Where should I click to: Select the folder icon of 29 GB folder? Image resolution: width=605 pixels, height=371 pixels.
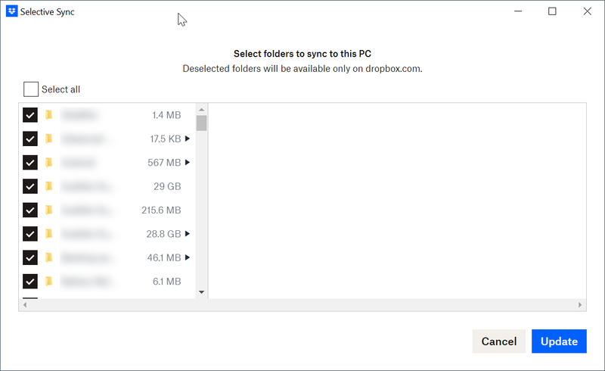click(x=49, y=186)
